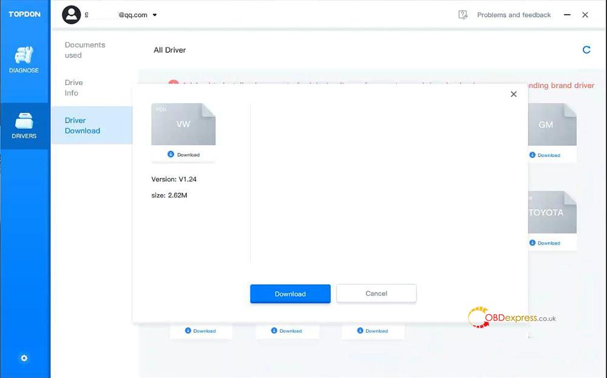The width and height of the screenshot is (607, 378).
Task: Click the first bottom-row Download link
Action: point(200,331)
